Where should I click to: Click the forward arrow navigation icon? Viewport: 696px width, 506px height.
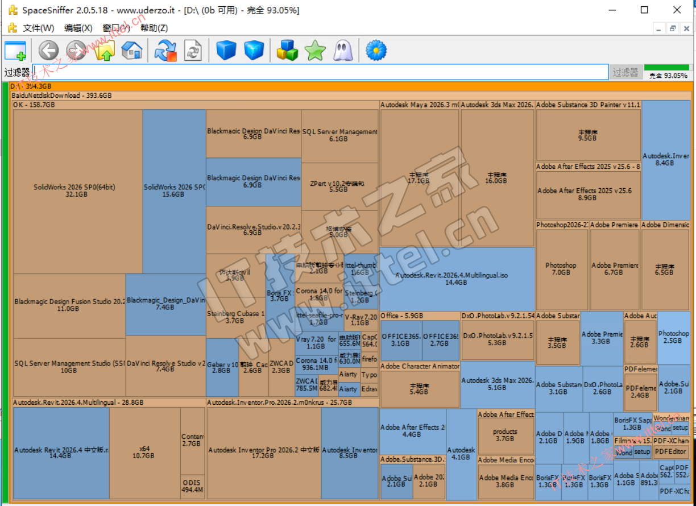[x=76, y=51]
